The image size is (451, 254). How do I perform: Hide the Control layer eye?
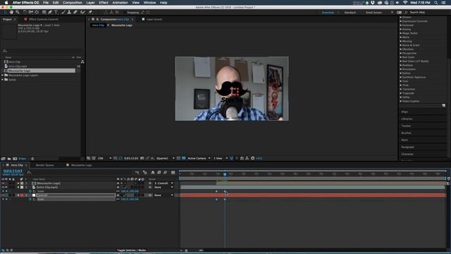tap(3, 195)
